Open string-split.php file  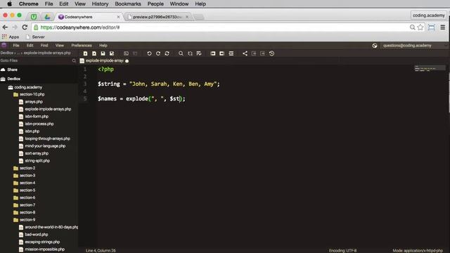point(37,161)
